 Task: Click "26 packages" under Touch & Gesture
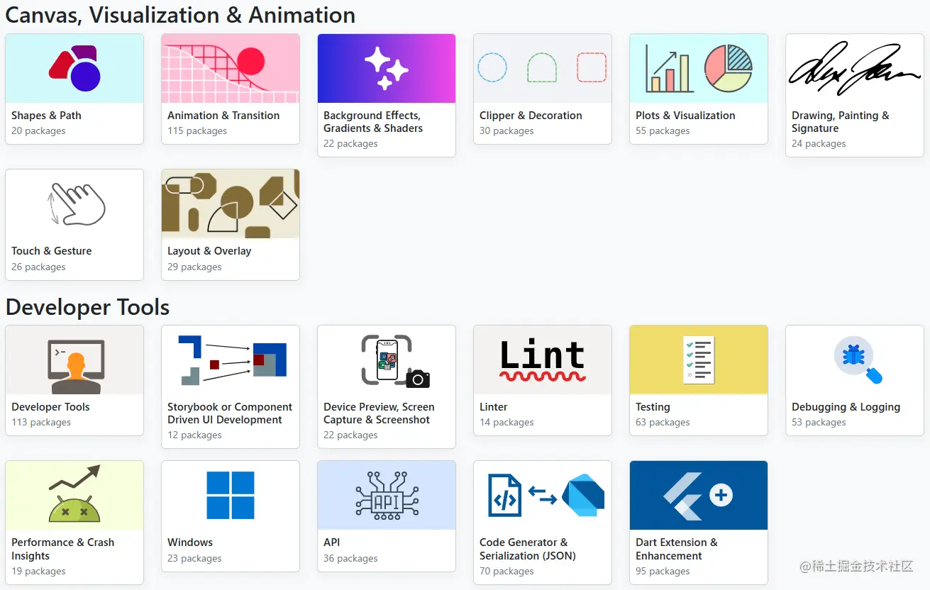click(38, 267)
